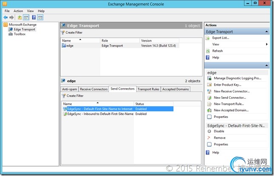
Task: Click the Back arrow toolbar icon
Action: pos(6,17)
